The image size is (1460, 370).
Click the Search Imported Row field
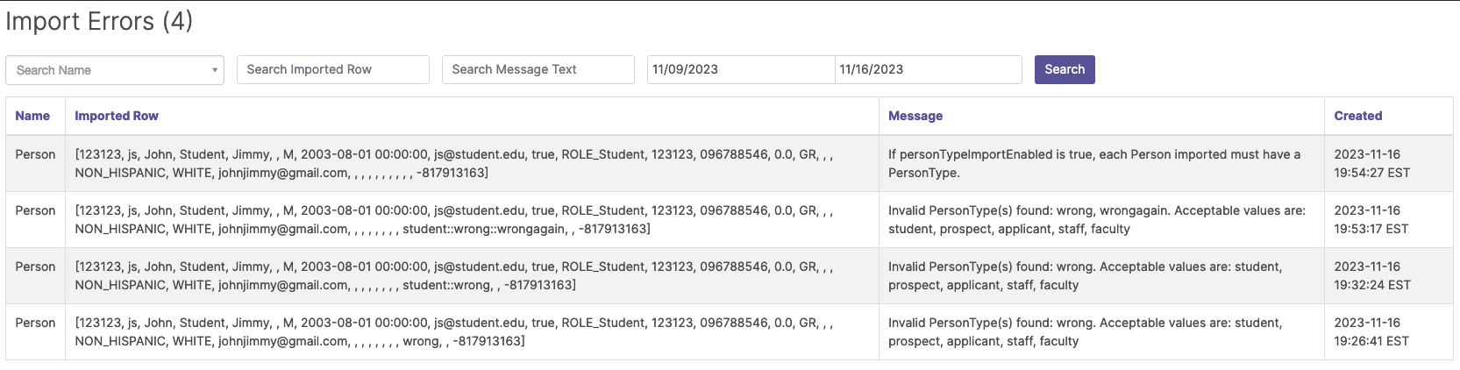tap(332, 69)
